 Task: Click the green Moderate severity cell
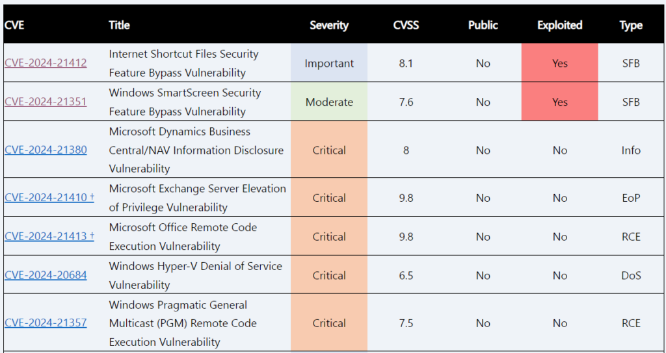(x=329, y=102)
